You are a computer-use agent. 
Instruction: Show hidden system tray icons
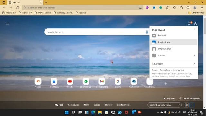click(158, 112)
